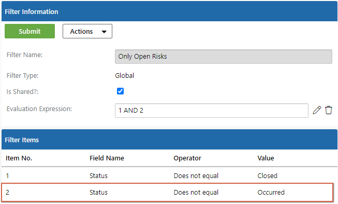Click the Field Name column header
This screenshot has width=338, height=204.
(x=107, y=158)
